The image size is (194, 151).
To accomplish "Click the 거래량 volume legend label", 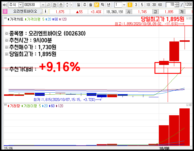I will click(15, 106).
